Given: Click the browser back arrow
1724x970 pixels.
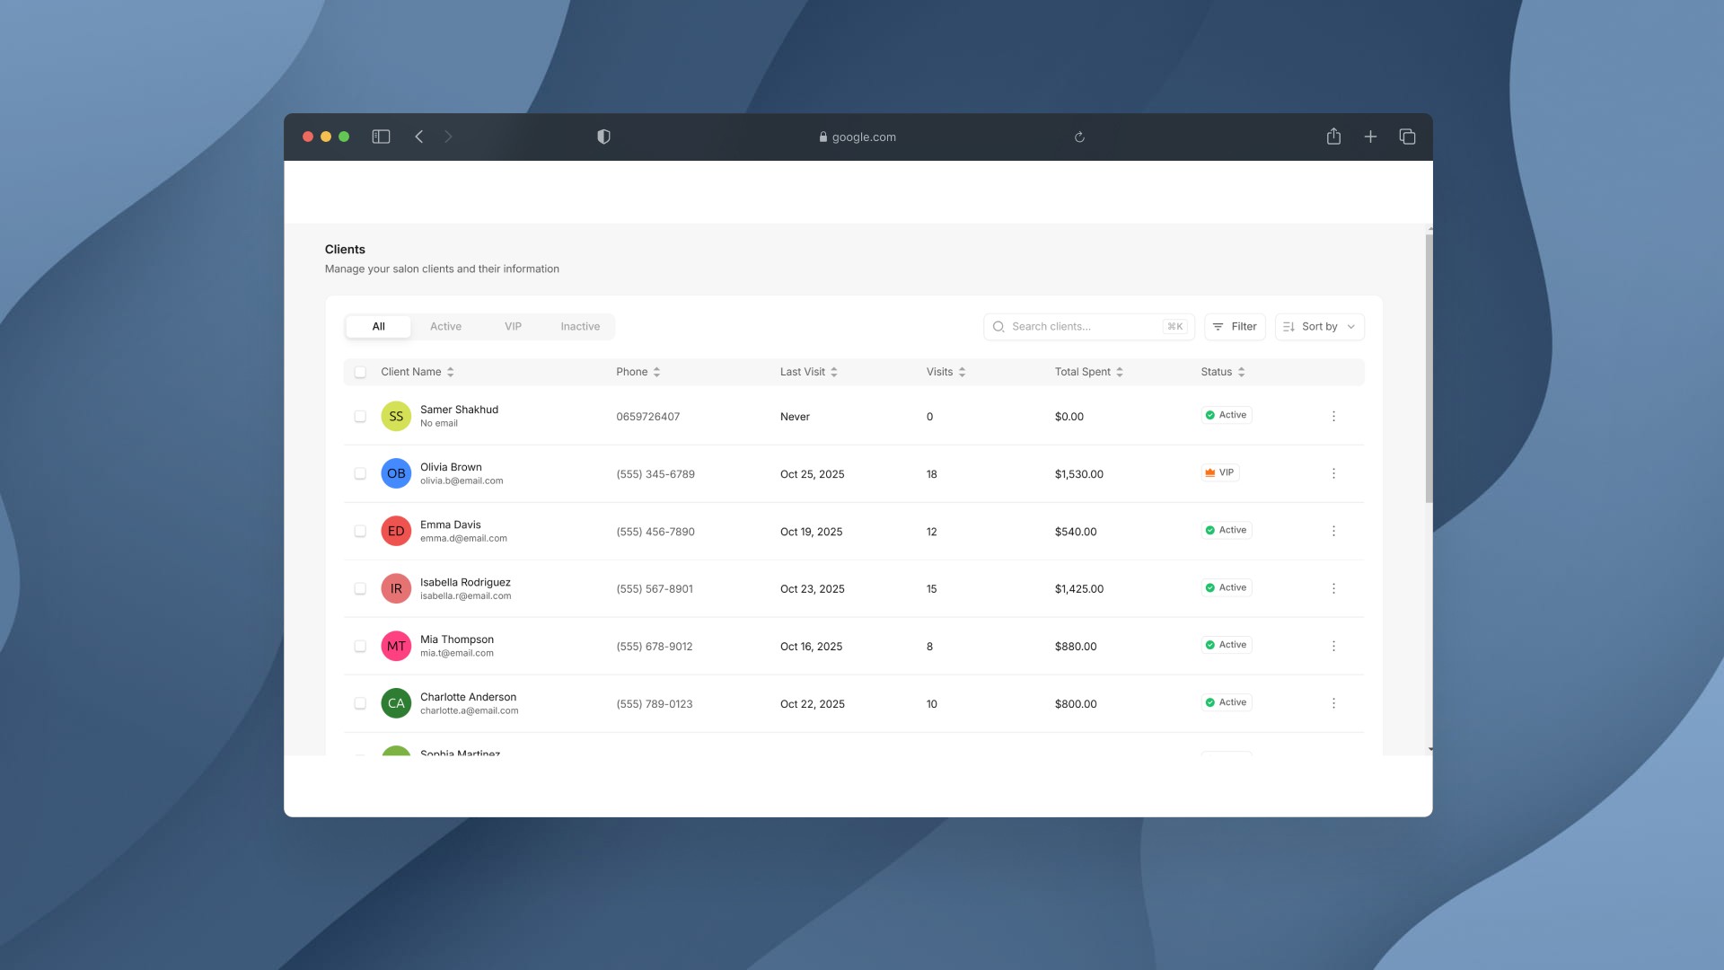Looking at the screenshot, I should pyautogui.click(x=418, y=137).
